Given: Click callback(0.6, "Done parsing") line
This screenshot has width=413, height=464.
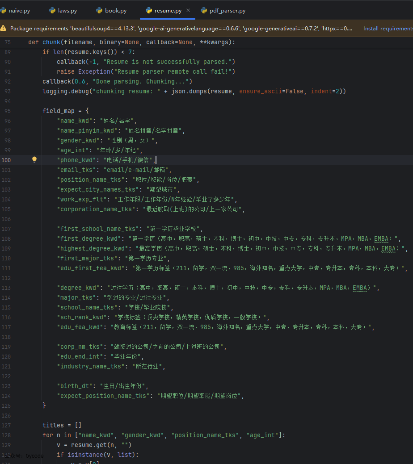Looking at the screenshot, I should 117,81.
